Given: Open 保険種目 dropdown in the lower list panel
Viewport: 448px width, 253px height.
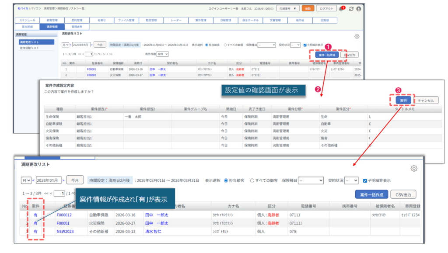Looking at the screenshot, I should (x=311, y=180).
